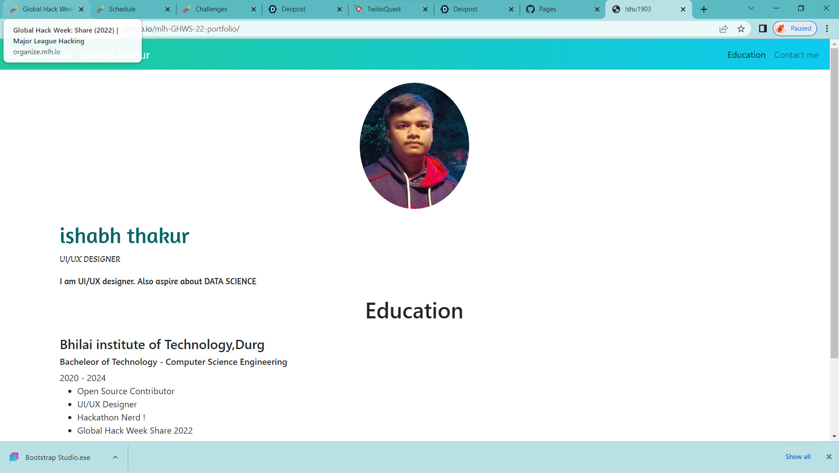Click Bhilai institute of Technology,Durg heading

coord(162,345)
